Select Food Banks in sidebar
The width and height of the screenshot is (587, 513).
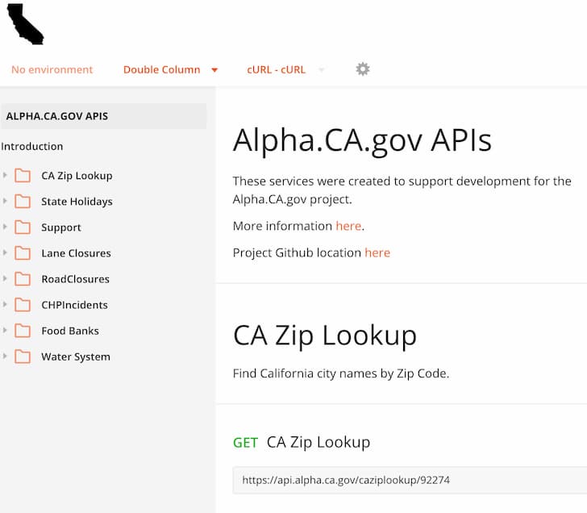[70, 331]
